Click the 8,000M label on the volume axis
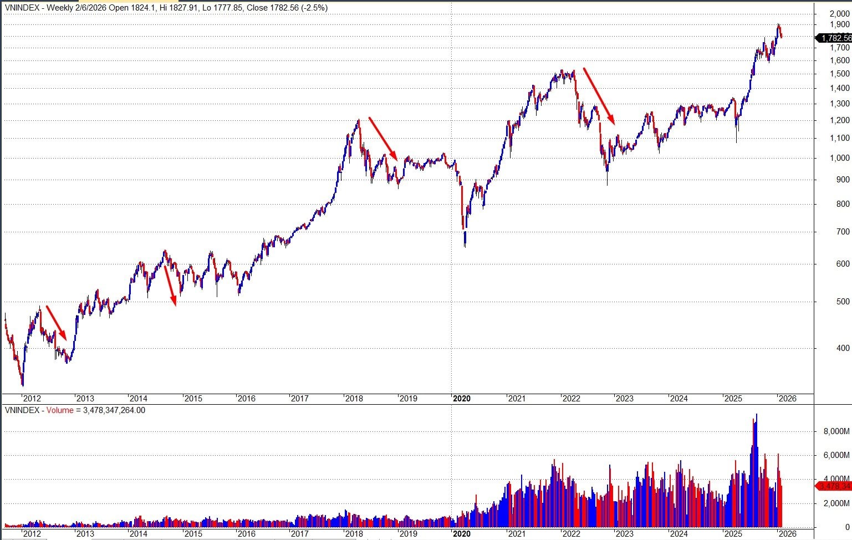 tap(836, 431)
